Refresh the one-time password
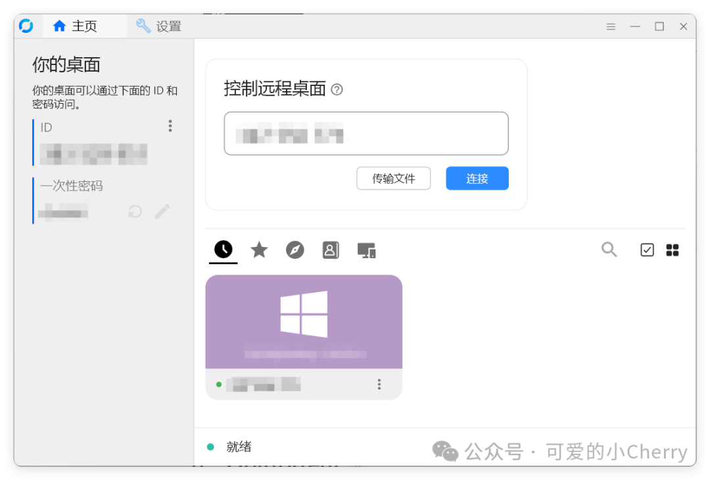 coord(134,211)
